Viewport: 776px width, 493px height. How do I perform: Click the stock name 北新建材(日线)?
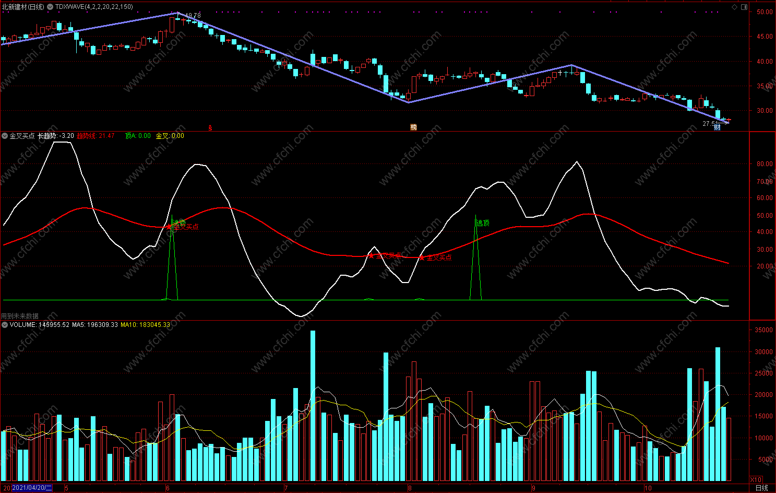(23, 7)
